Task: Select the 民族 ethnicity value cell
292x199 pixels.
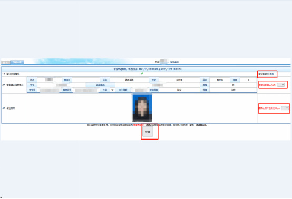Action: pyautogui.click(x=233, y=90)
